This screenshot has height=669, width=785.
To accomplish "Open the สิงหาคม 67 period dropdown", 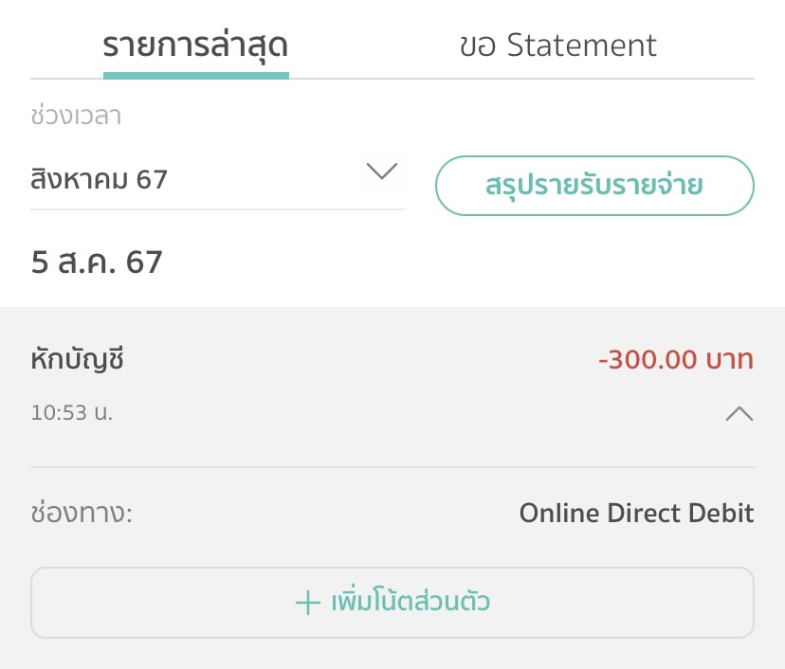I will pos(217,179).
